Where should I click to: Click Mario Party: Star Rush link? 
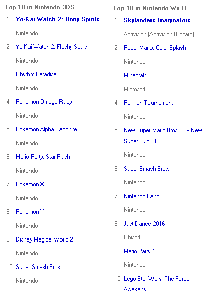(x=43, y=157)
